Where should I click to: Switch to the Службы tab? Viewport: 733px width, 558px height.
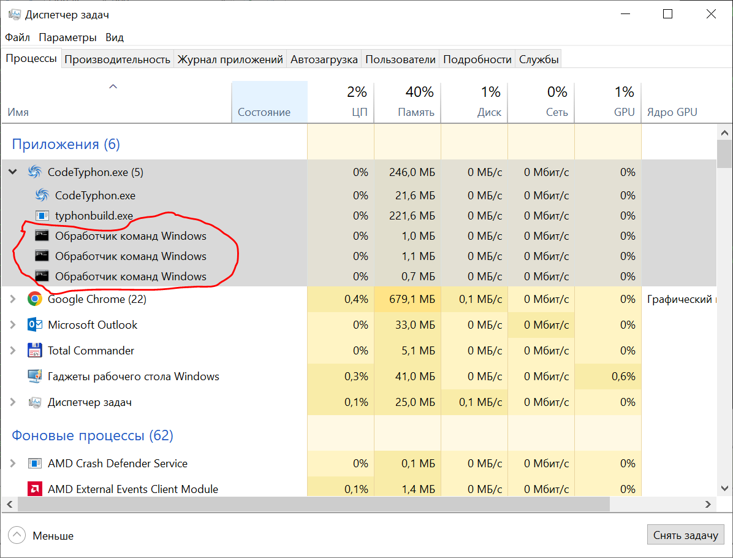[539, 59]
